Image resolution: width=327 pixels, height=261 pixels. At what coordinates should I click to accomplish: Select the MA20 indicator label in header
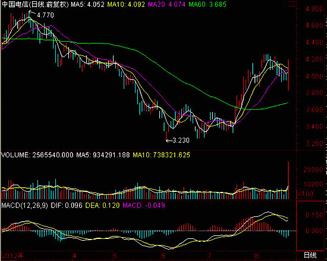[x=166, y=4]
